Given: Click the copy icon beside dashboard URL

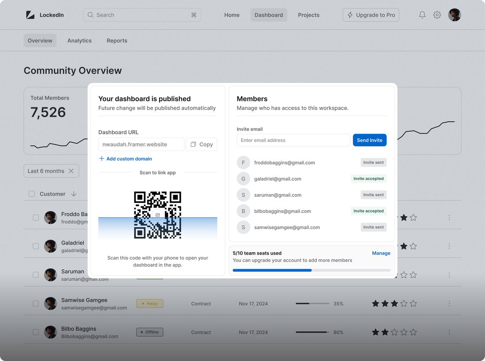Looking at the screenshot, I should pos(193,144).
